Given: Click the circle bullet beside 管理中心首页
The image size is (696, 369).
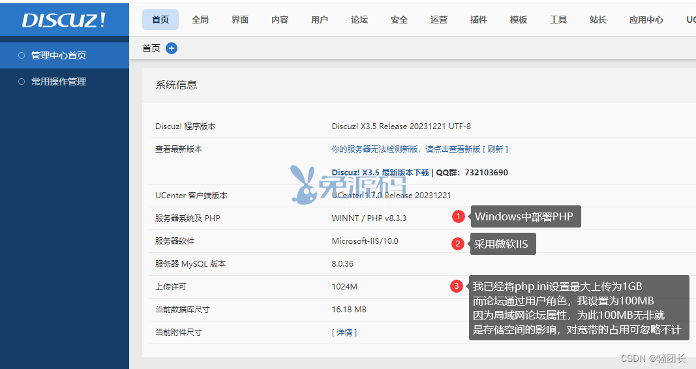Looking at the screenshot, I should pos(22,55).
